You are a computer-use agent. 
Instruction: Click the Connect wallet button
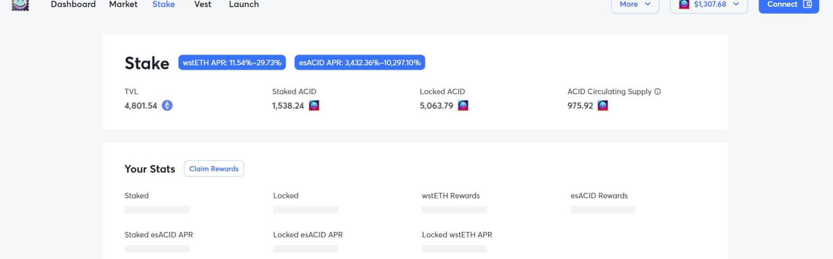(x=788, y=5)
